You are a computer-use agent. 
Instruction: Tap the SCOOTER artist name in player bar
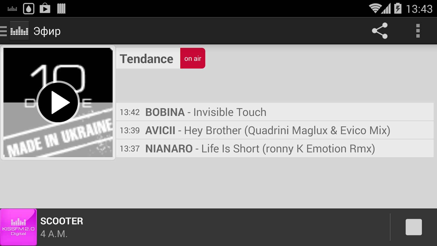[62, 221]
